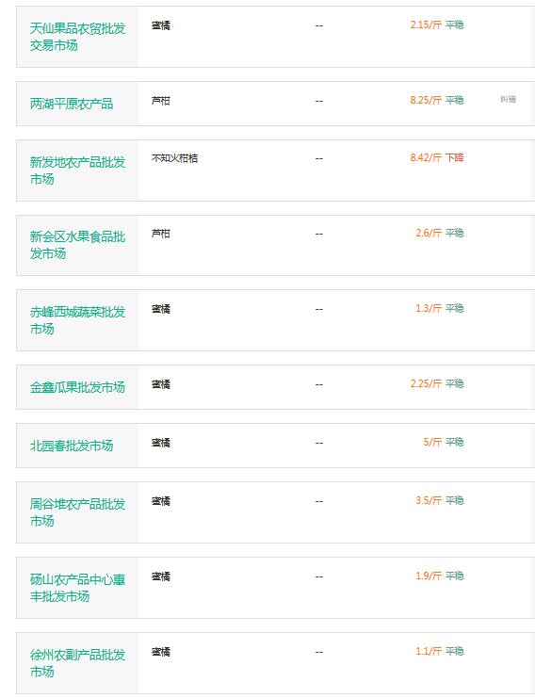Click the 3.5/斤 price in 周谷堆 row
The height and width of the screenshot is (698, 535).
pos(429,500)
